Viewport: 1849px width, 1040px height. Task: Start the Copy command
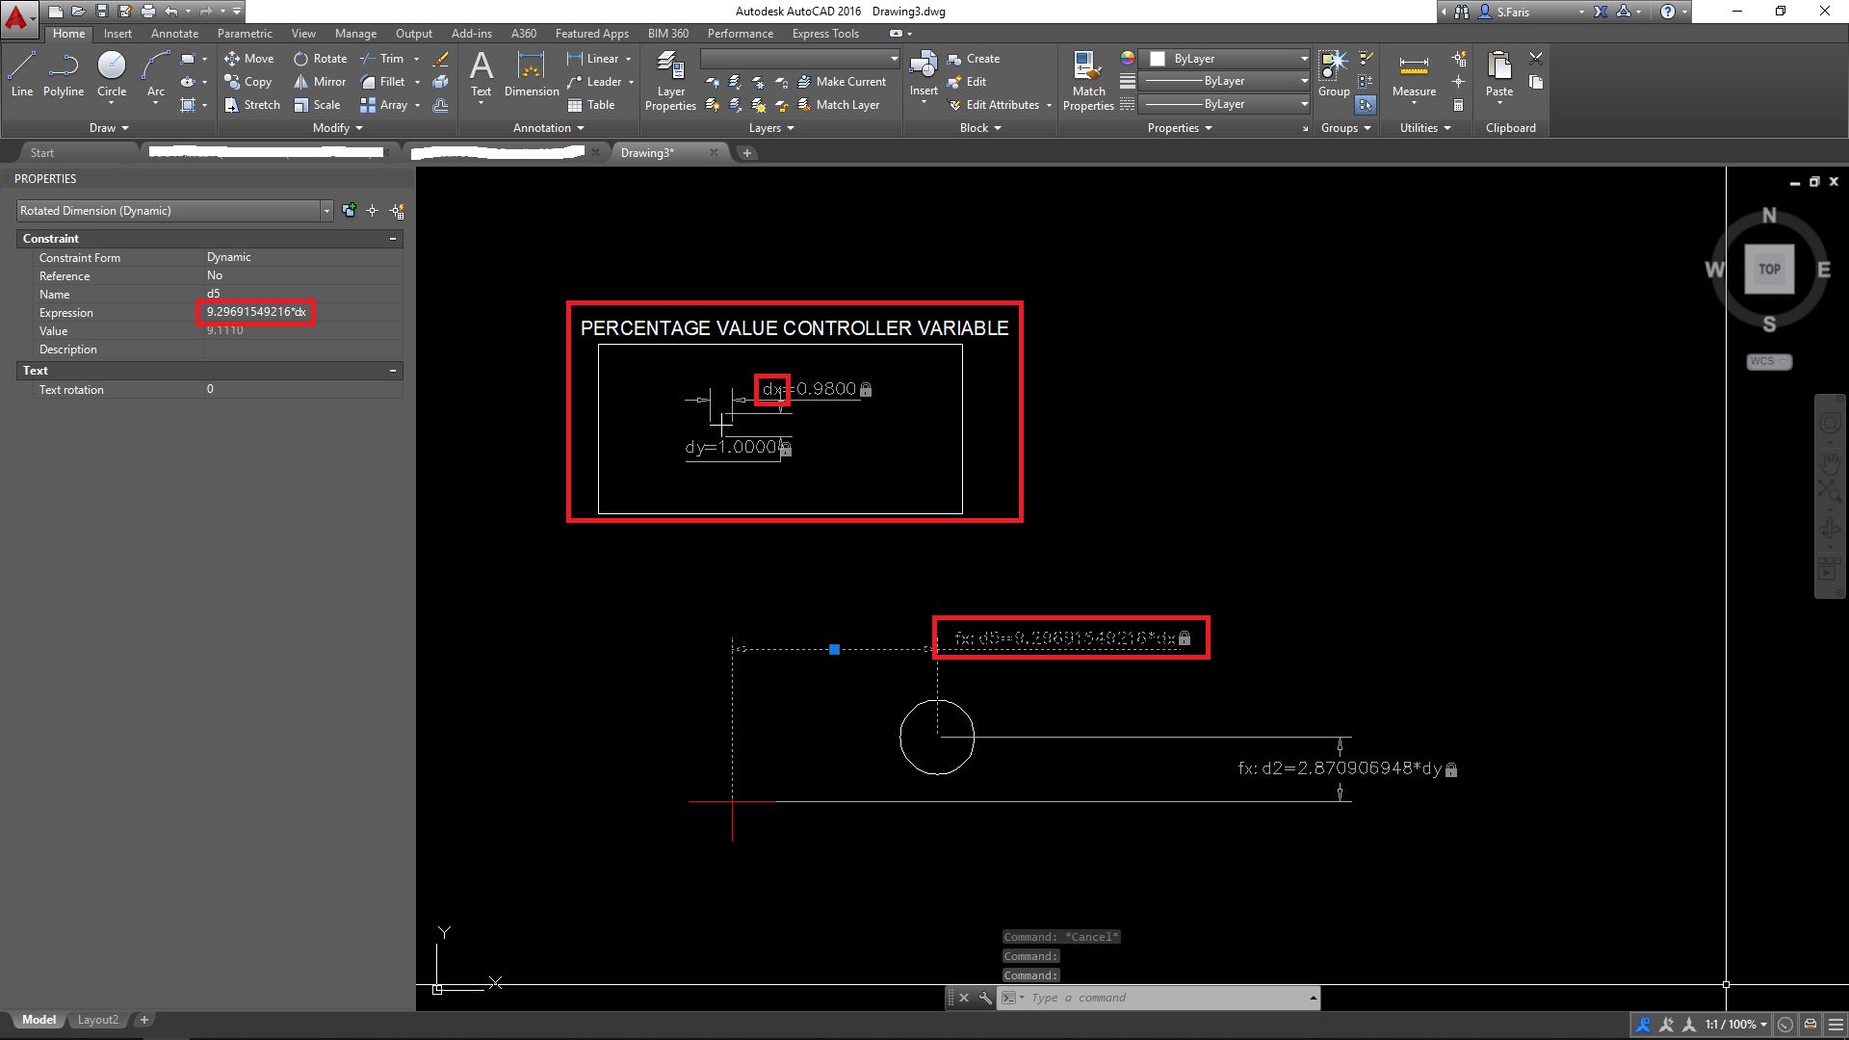(248, 81)
